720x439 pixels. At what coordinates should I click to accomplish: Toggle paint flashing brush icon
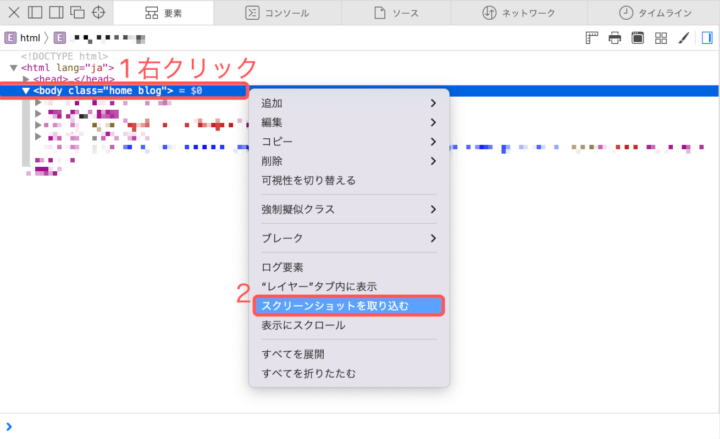(683, 38)
